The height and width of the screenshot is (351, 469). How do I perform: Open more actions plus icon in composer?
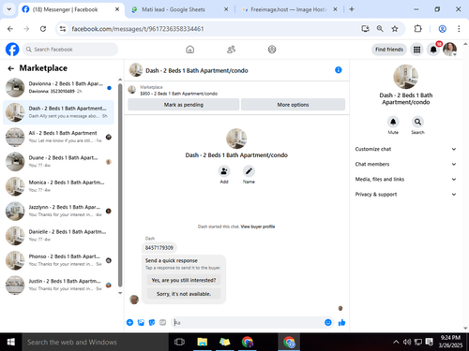[x=129, y=322]
